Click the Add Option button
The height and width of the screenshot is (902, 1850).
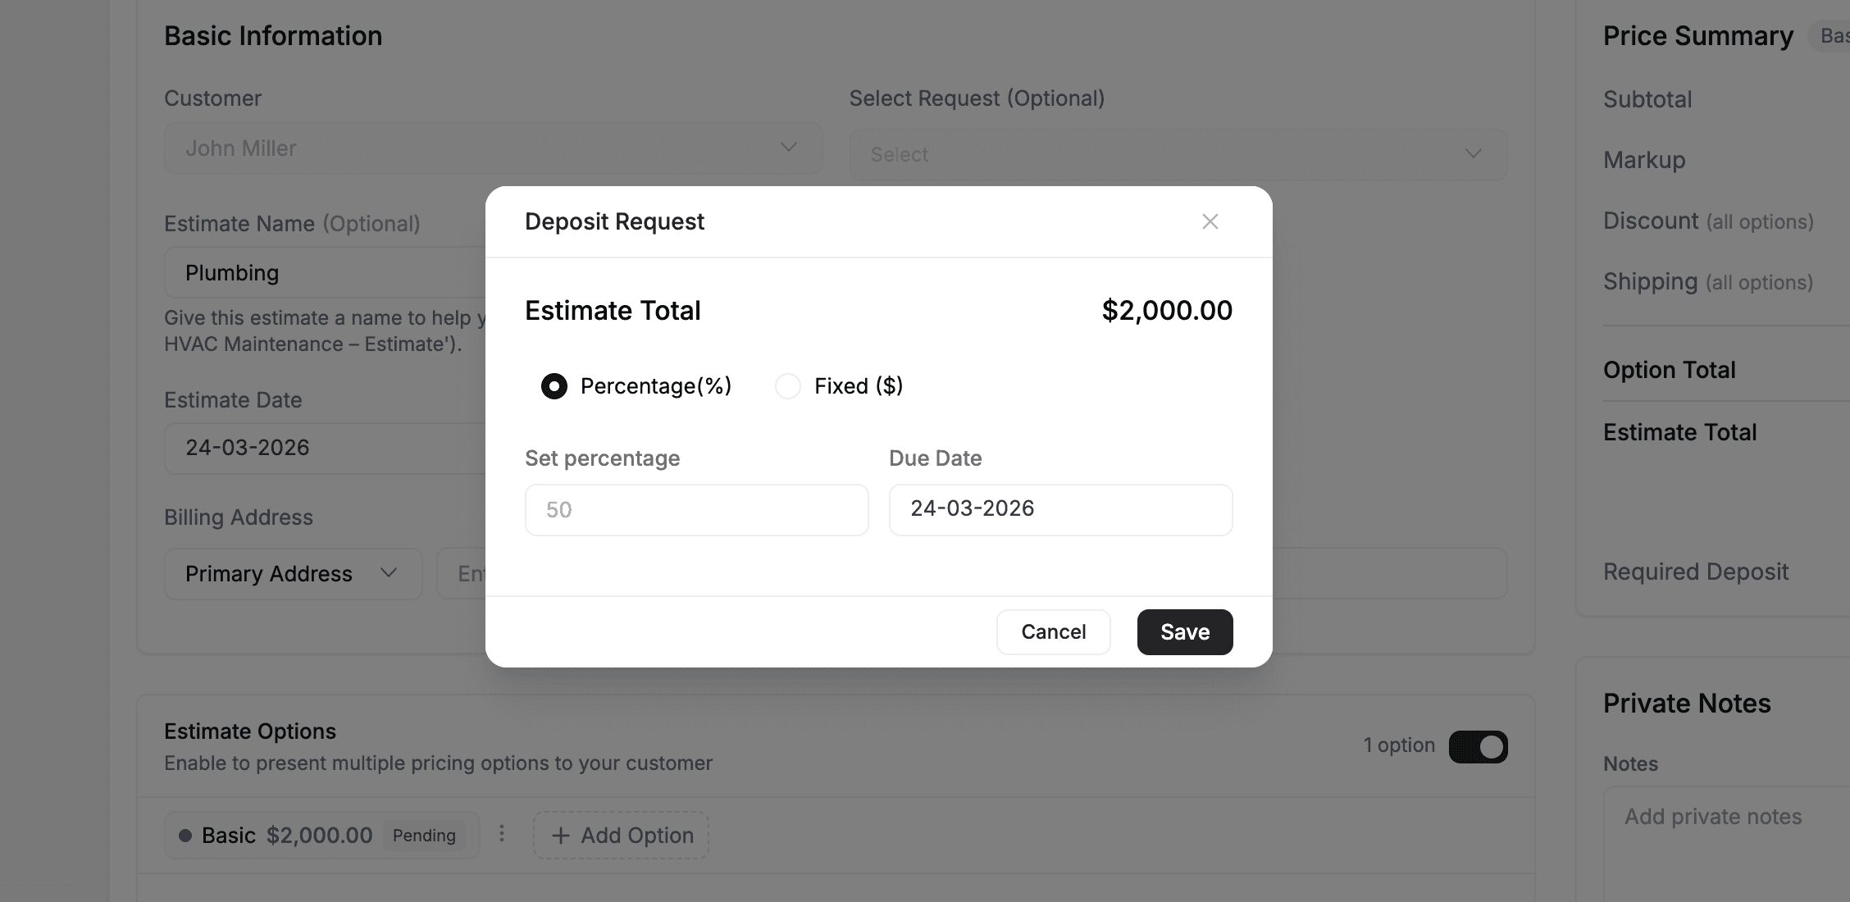[x=620, y=835]
